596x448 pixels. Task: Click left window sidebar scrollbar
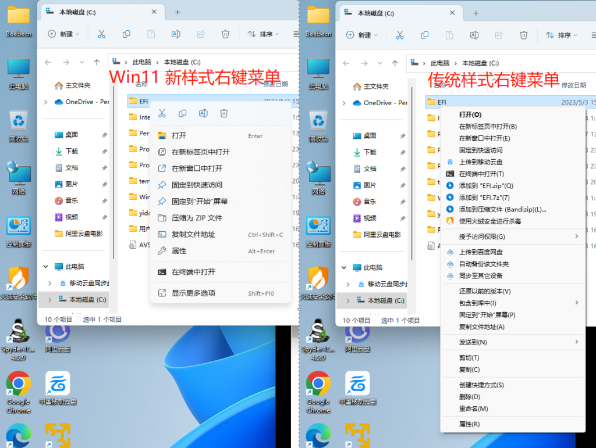click(x=113, y=173)
